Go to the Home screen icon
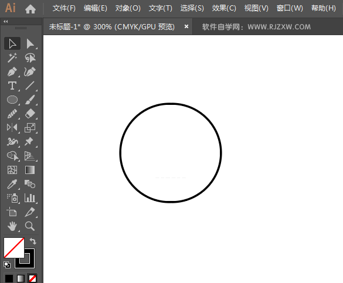 click(30, 9)
